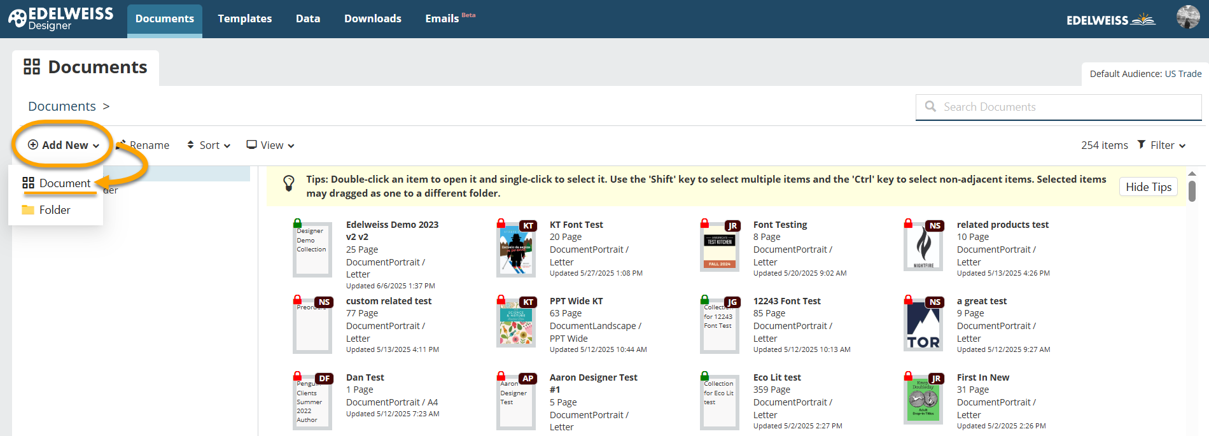Open Font Testing cover thumbnail
This screenshot has height=436, width=1209.
[x=720, y=248]
